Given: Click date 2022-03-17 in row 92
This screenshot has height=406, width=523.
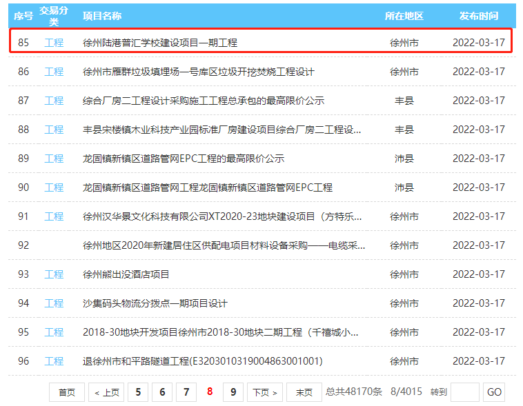Looking at the screenshot, I should click(x=479, y=245).
